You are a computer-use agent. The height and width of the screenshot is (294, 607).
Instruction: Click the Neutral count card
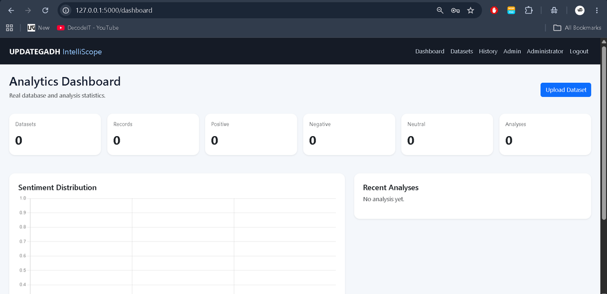click(447, 134)
